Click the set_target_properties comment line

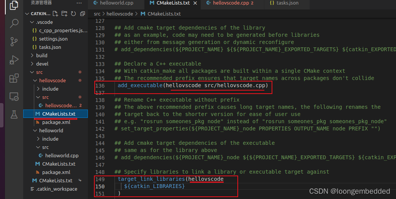click(x=247, y=128)
